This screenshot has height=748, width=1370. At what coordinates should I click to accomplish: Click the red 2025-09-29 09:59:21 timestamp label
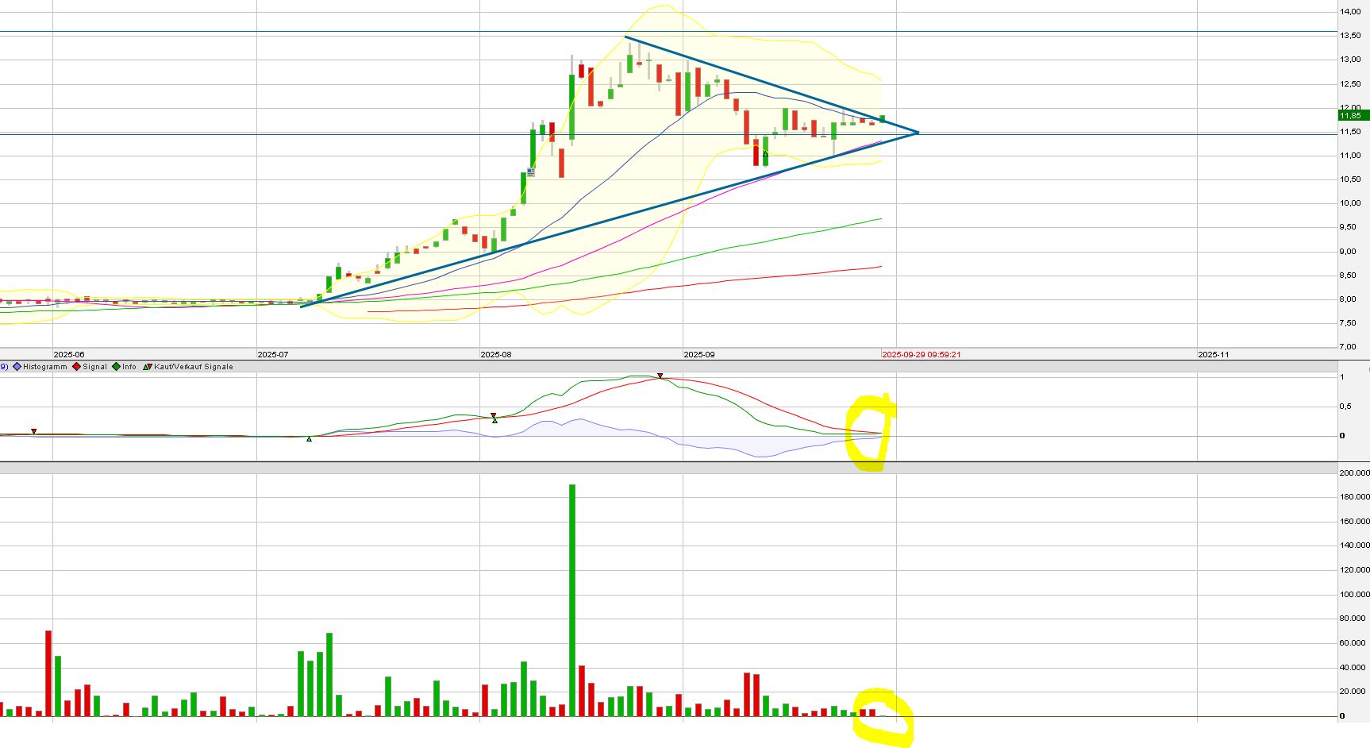tap(922, 355)
